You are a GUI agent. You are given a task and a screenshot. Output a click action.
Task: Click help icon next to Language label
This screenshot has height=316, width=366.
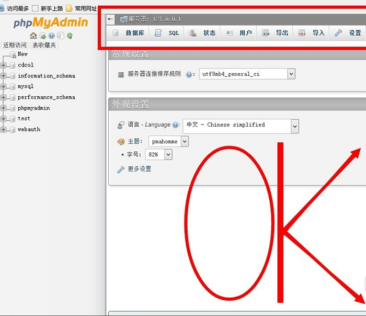point(175,125)
